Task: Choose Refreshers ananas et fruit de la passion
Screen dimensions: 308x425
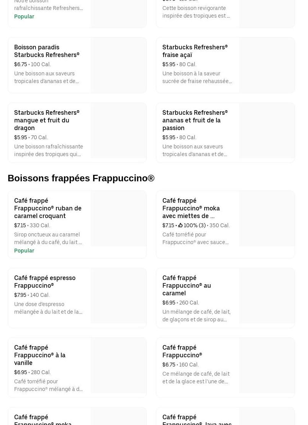Action: [x=195, y=120]
